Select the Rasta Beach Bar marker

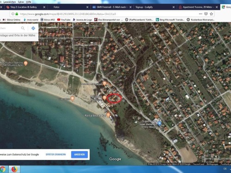(108, 115)
